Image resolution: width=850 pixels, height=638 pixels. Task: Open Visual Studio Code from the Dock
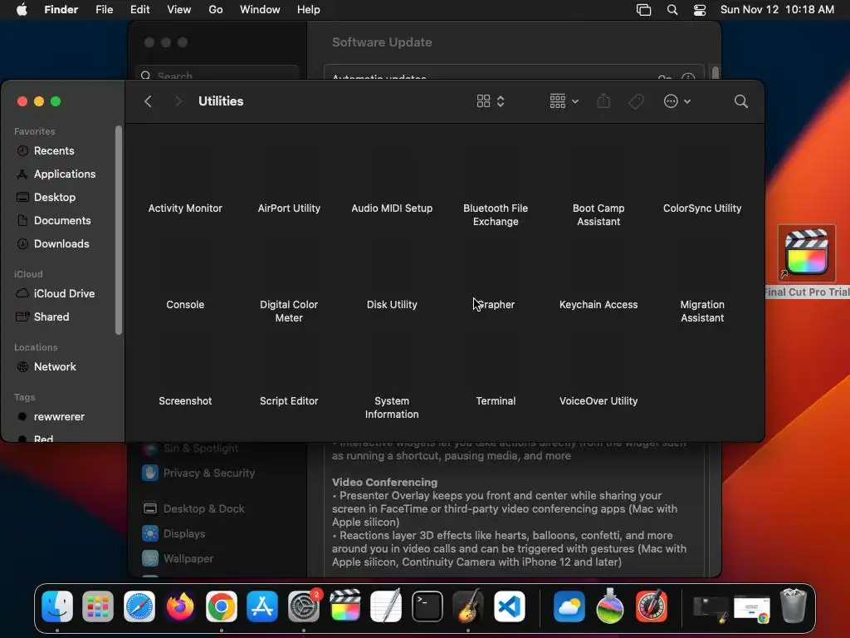pyautogui.click(x=510, y=606)
